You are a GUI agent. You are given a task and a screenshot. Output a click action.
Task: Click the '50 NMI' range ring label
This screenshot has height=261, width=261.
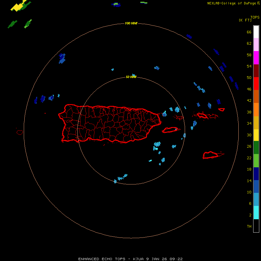[x=131, y=77]
